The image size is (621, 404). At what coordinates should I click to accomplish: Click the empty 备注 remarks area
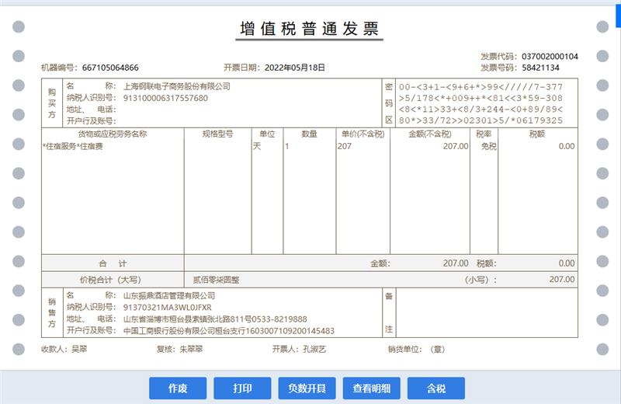tap(487, 313)
